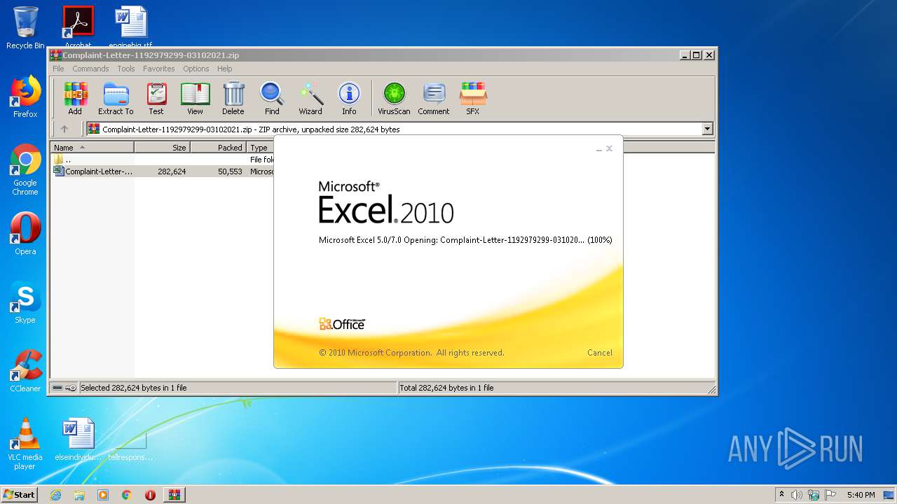Click the packed size 50,553 cell
Screen dimensions: 897x504
[230, 171]
